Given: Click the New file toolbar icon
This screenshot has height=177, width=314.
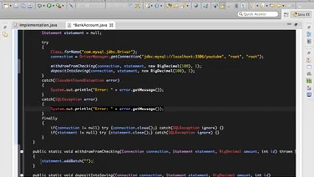Looking at the screenshot, I should click(x=6, y=6).
